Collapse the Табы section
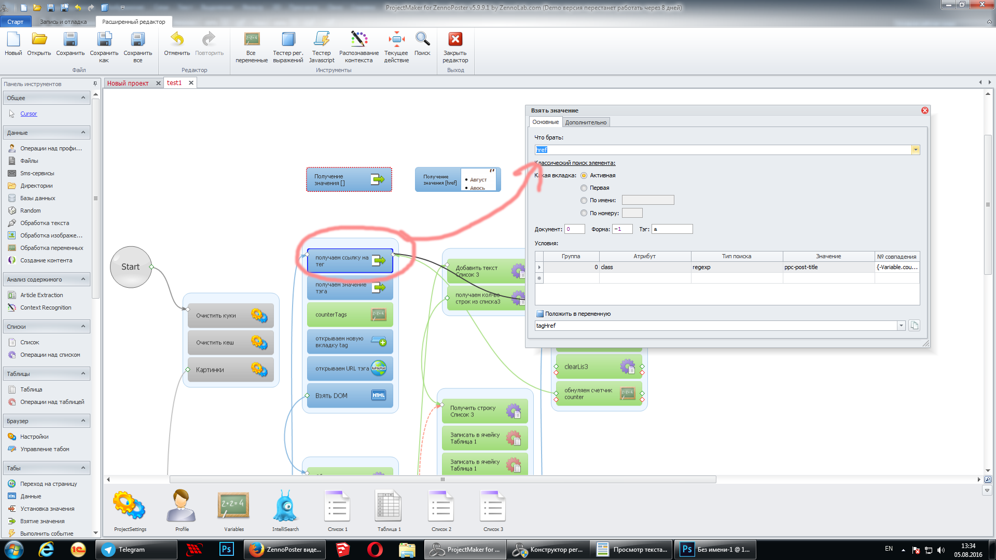Viewport: 996px width, 560px height. point(83,468)
